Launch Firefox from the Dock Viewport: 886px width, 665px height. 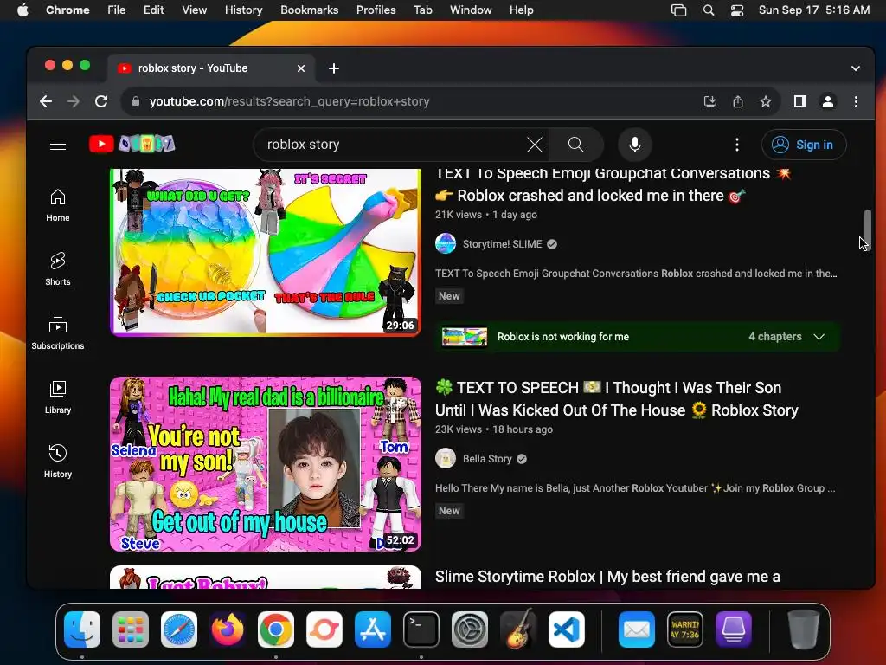tap(228, 629)
